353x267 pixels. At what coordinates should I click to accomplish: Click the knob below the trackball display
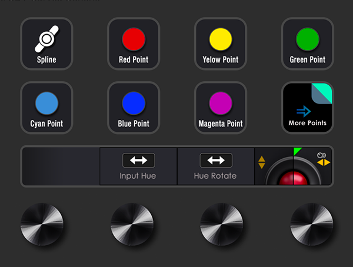(312, 224)
